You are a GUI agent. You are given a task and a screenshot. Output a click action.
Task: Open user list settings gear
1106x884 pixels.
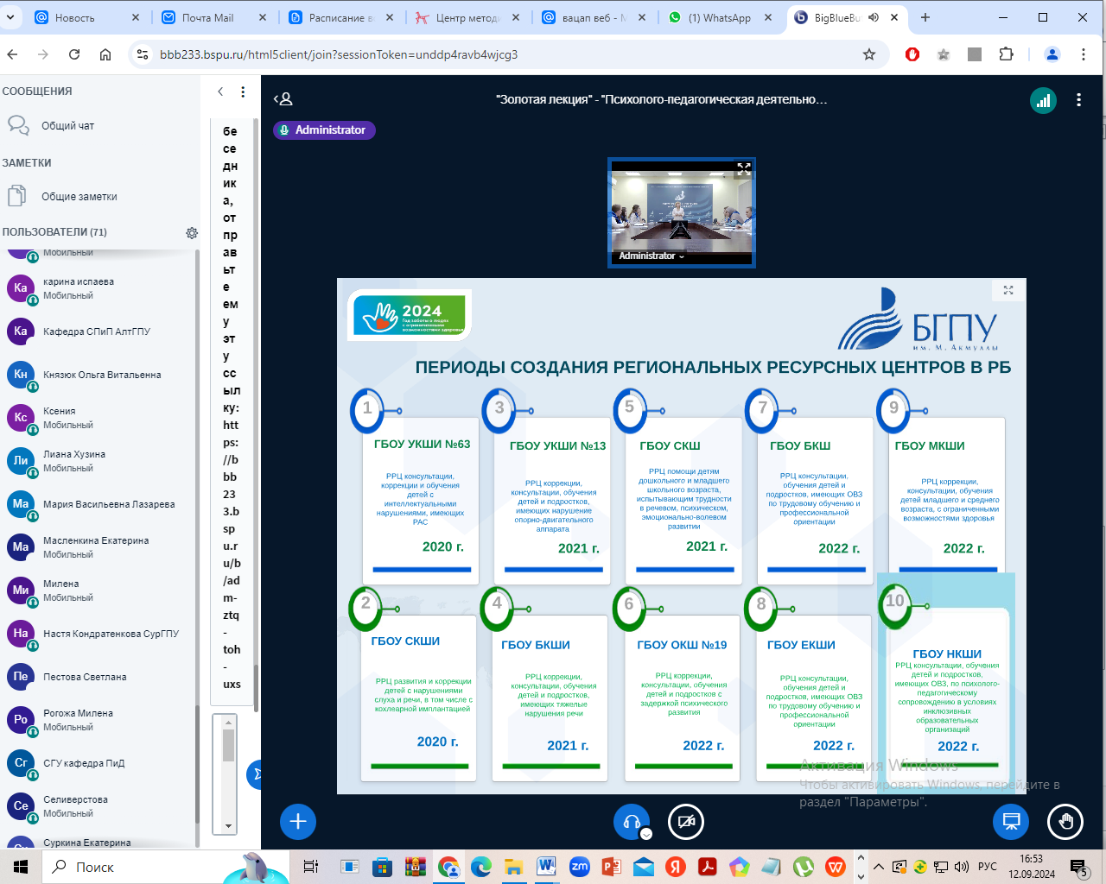pyautogui.click(x=192, y=232)
